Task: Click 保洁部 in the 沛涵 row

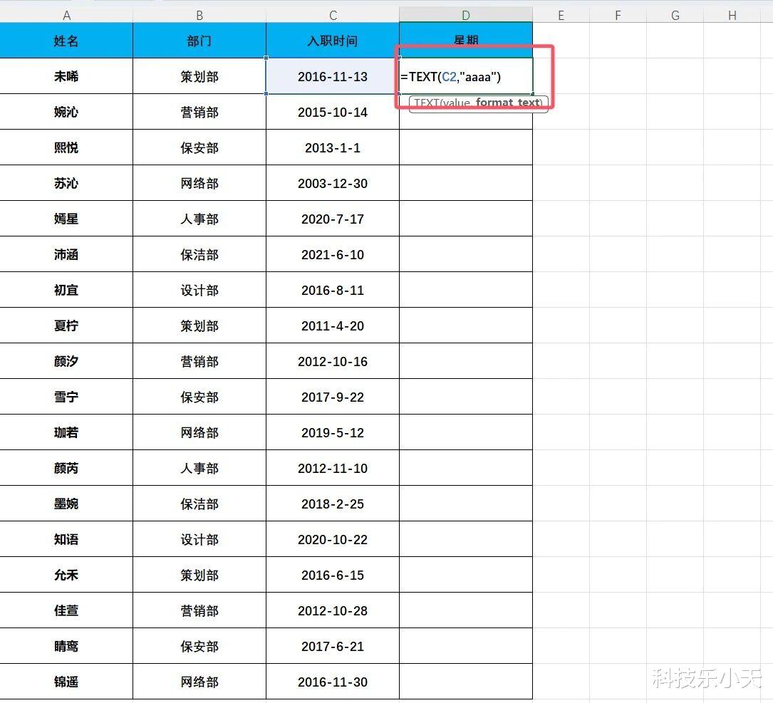Action: pyautogui.click(x=199, y=254)
